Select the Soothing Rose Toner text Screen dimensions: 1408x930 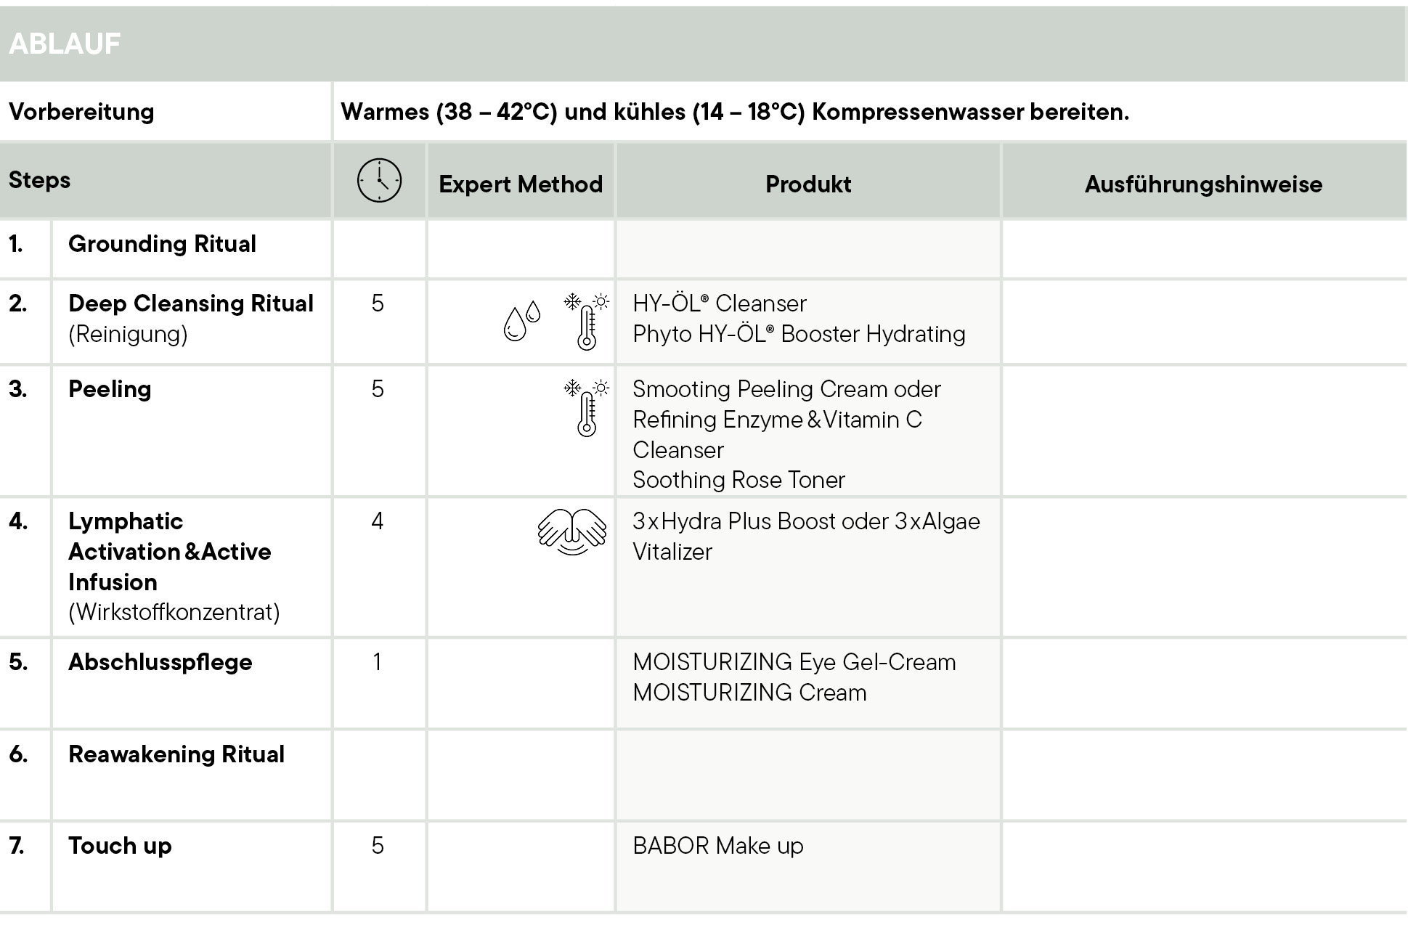(738, 480)
